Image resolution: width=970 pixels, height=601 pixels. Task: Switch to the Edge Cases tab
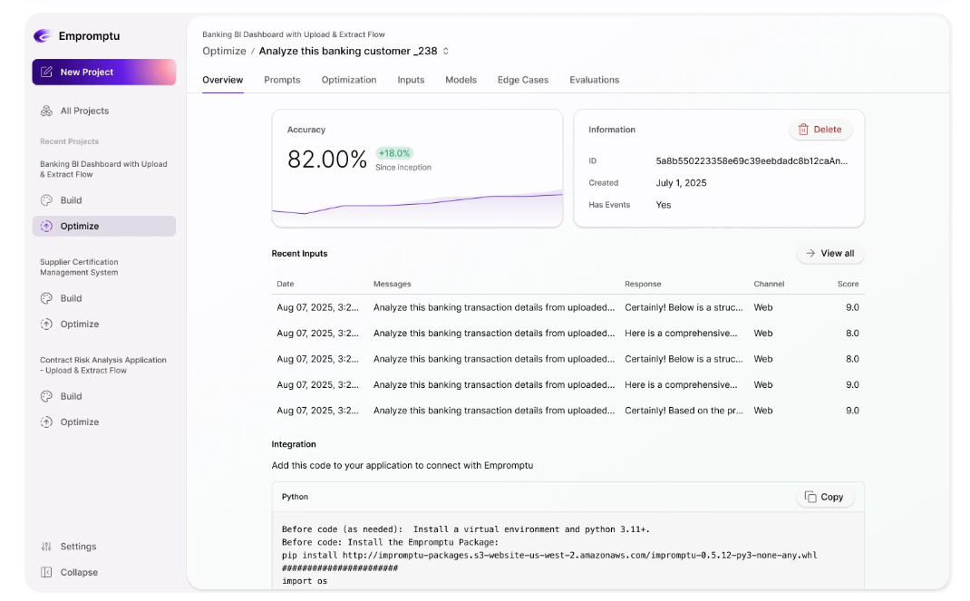point(522,80)
